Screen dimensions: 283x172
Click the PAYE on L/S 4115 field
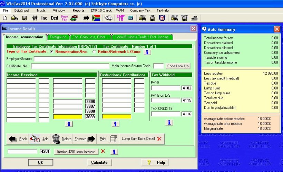(166, 100)
